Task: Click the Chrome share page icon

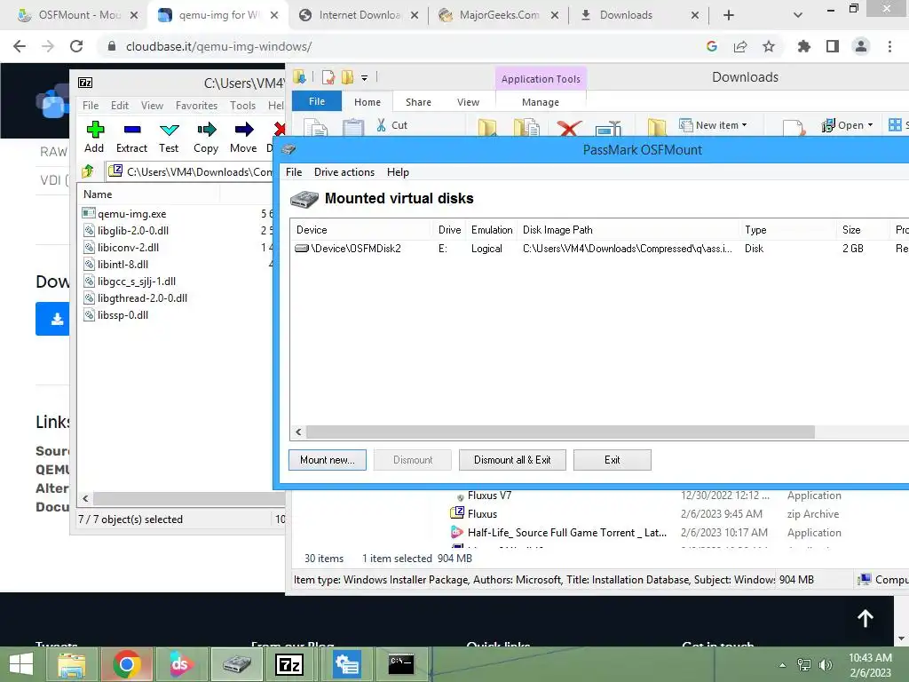Action: [x=740, y=46]
